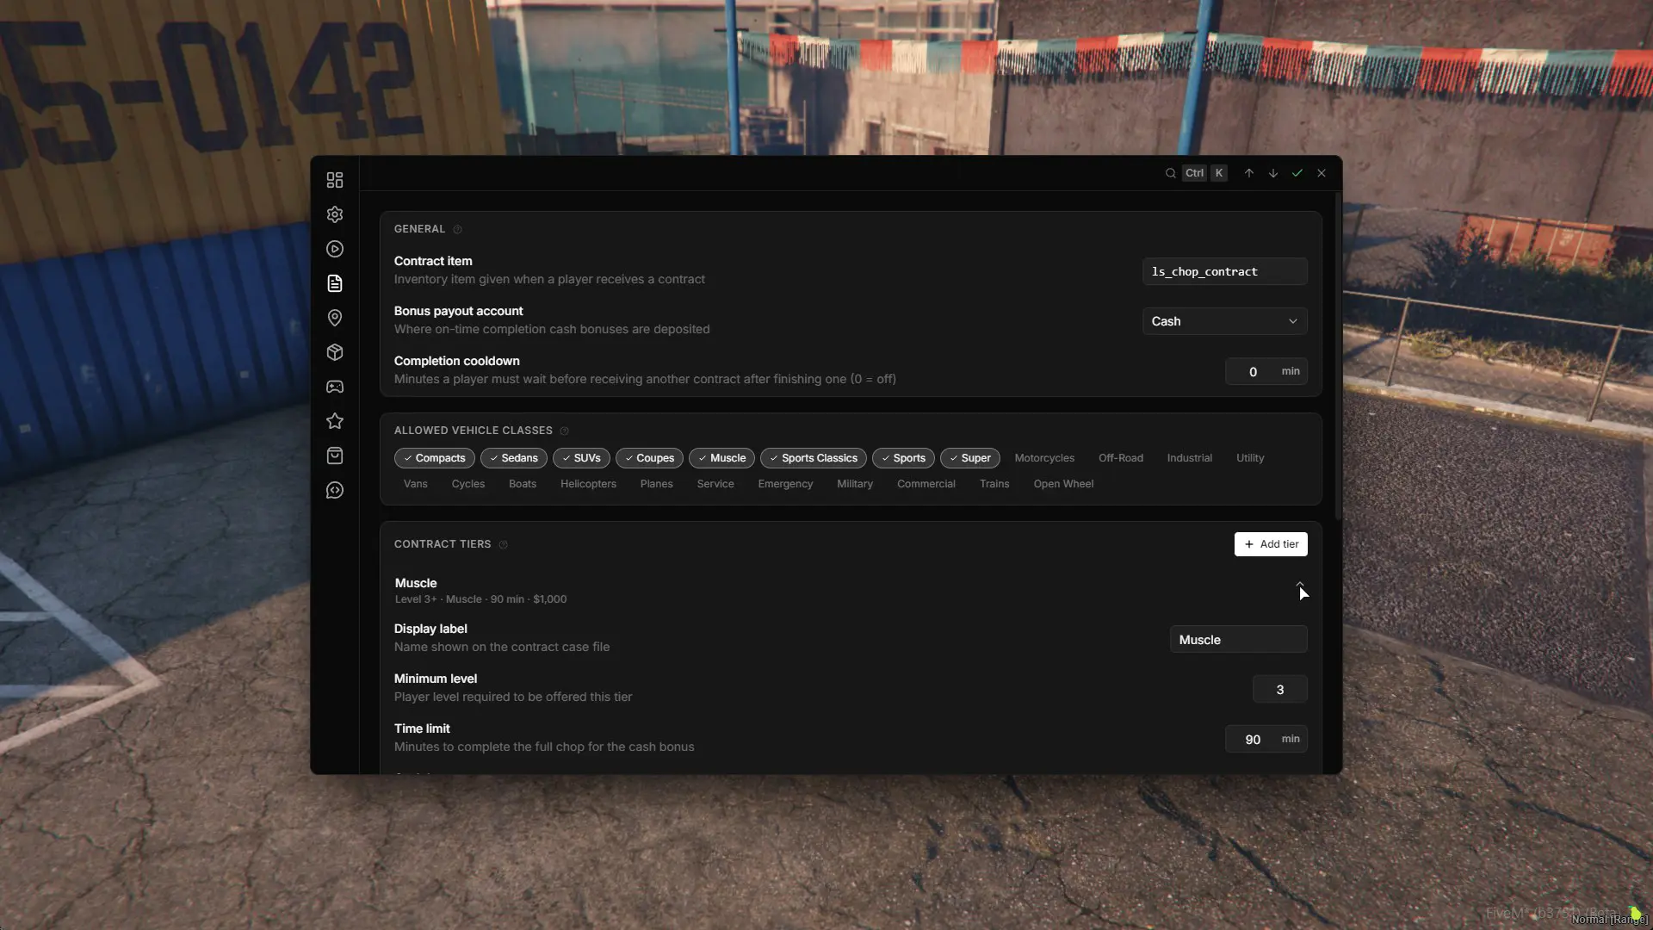Add a new contract tier
1653x930 pixels.
tap(1271, 544)
